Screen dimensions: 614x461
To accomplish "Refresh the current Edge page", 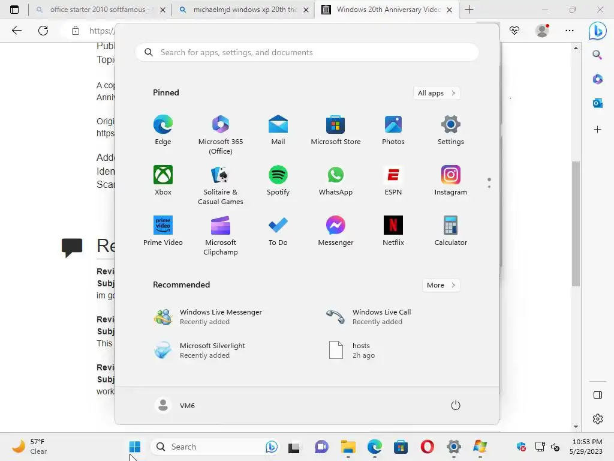I will pos(43,31).
